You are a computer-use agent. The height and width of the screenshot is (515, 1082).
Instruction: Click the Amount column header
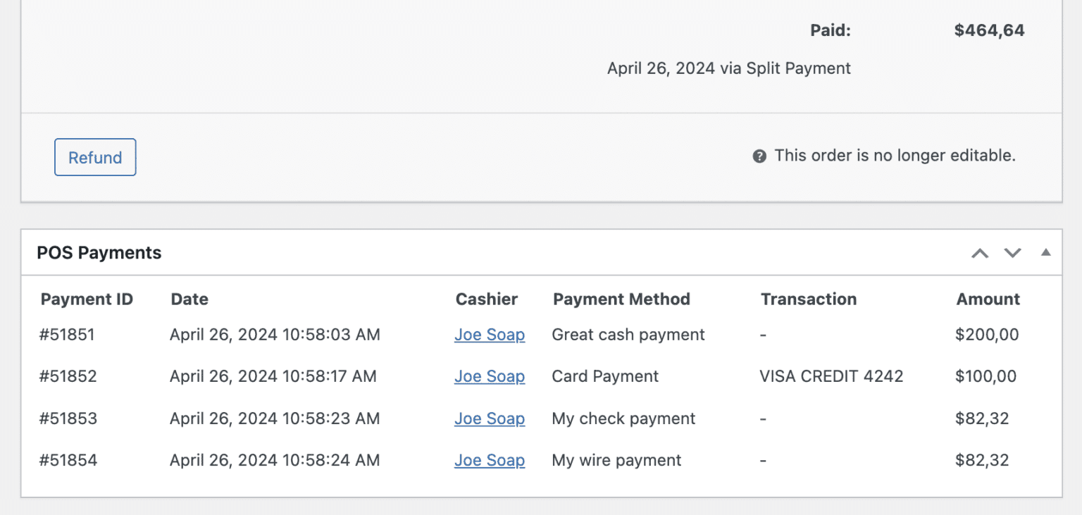[988, 299]
